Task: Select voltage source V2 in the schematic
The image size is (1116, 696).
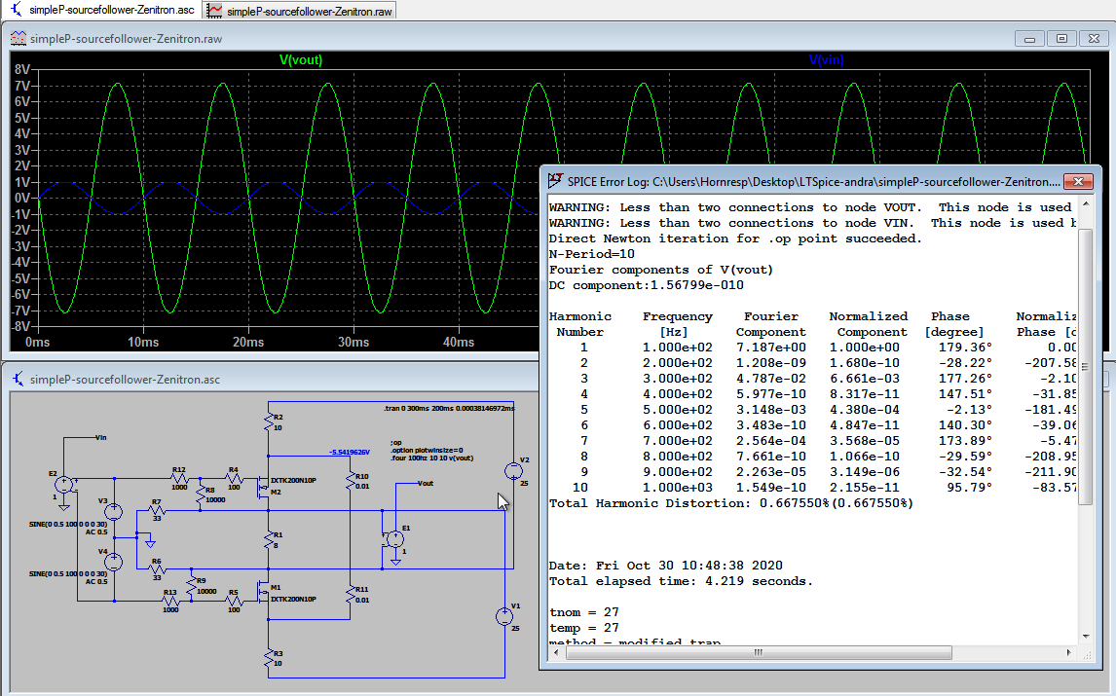Action: (x=513, y=471)
